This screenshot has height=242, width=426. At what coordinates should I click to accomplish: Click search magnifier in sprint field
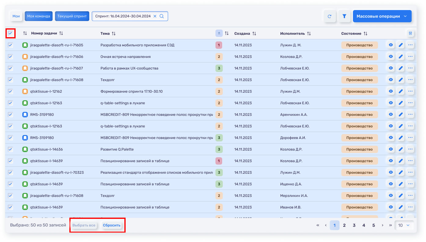pos(162,16)
